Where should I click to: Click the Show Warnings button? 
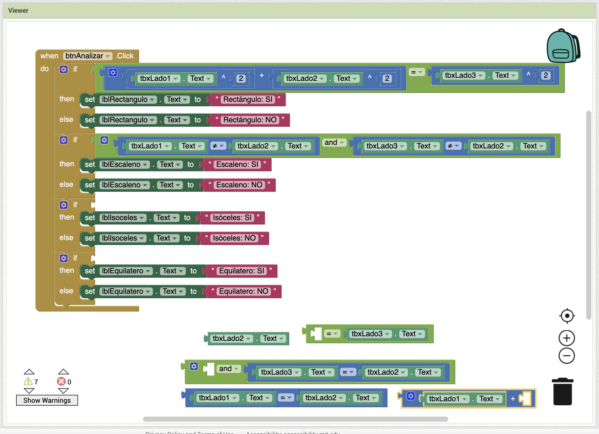(47, 400)
